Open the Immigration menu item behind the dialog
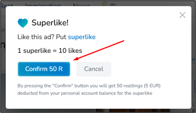Viewport: 196px width, 113px height. pos(43,5)
